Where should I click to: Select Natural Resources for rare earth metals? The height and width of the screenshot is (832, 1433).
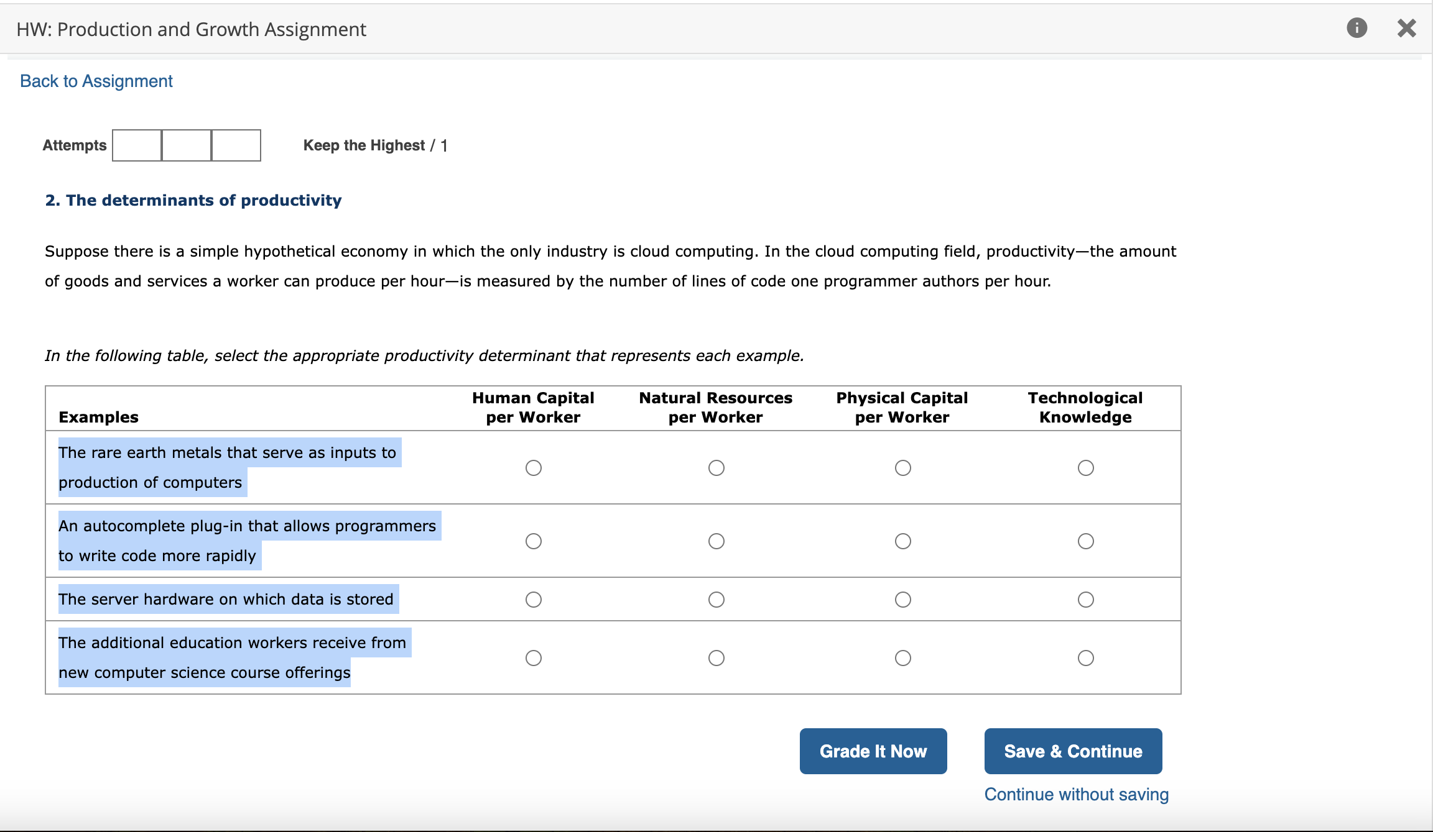pyautogui.click(x=716, y=468)
